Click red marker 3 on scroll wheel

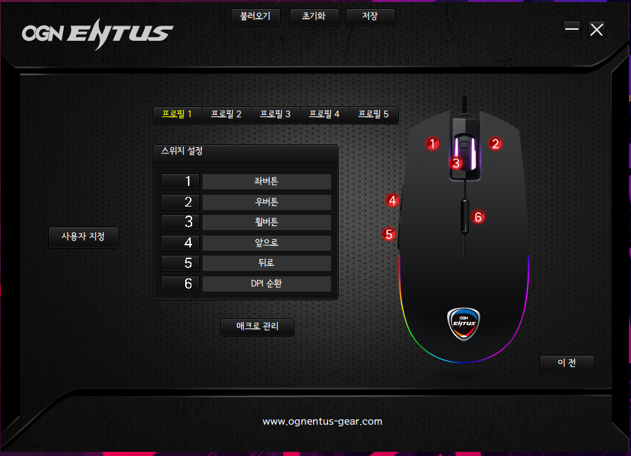click(x=456, y=163)
